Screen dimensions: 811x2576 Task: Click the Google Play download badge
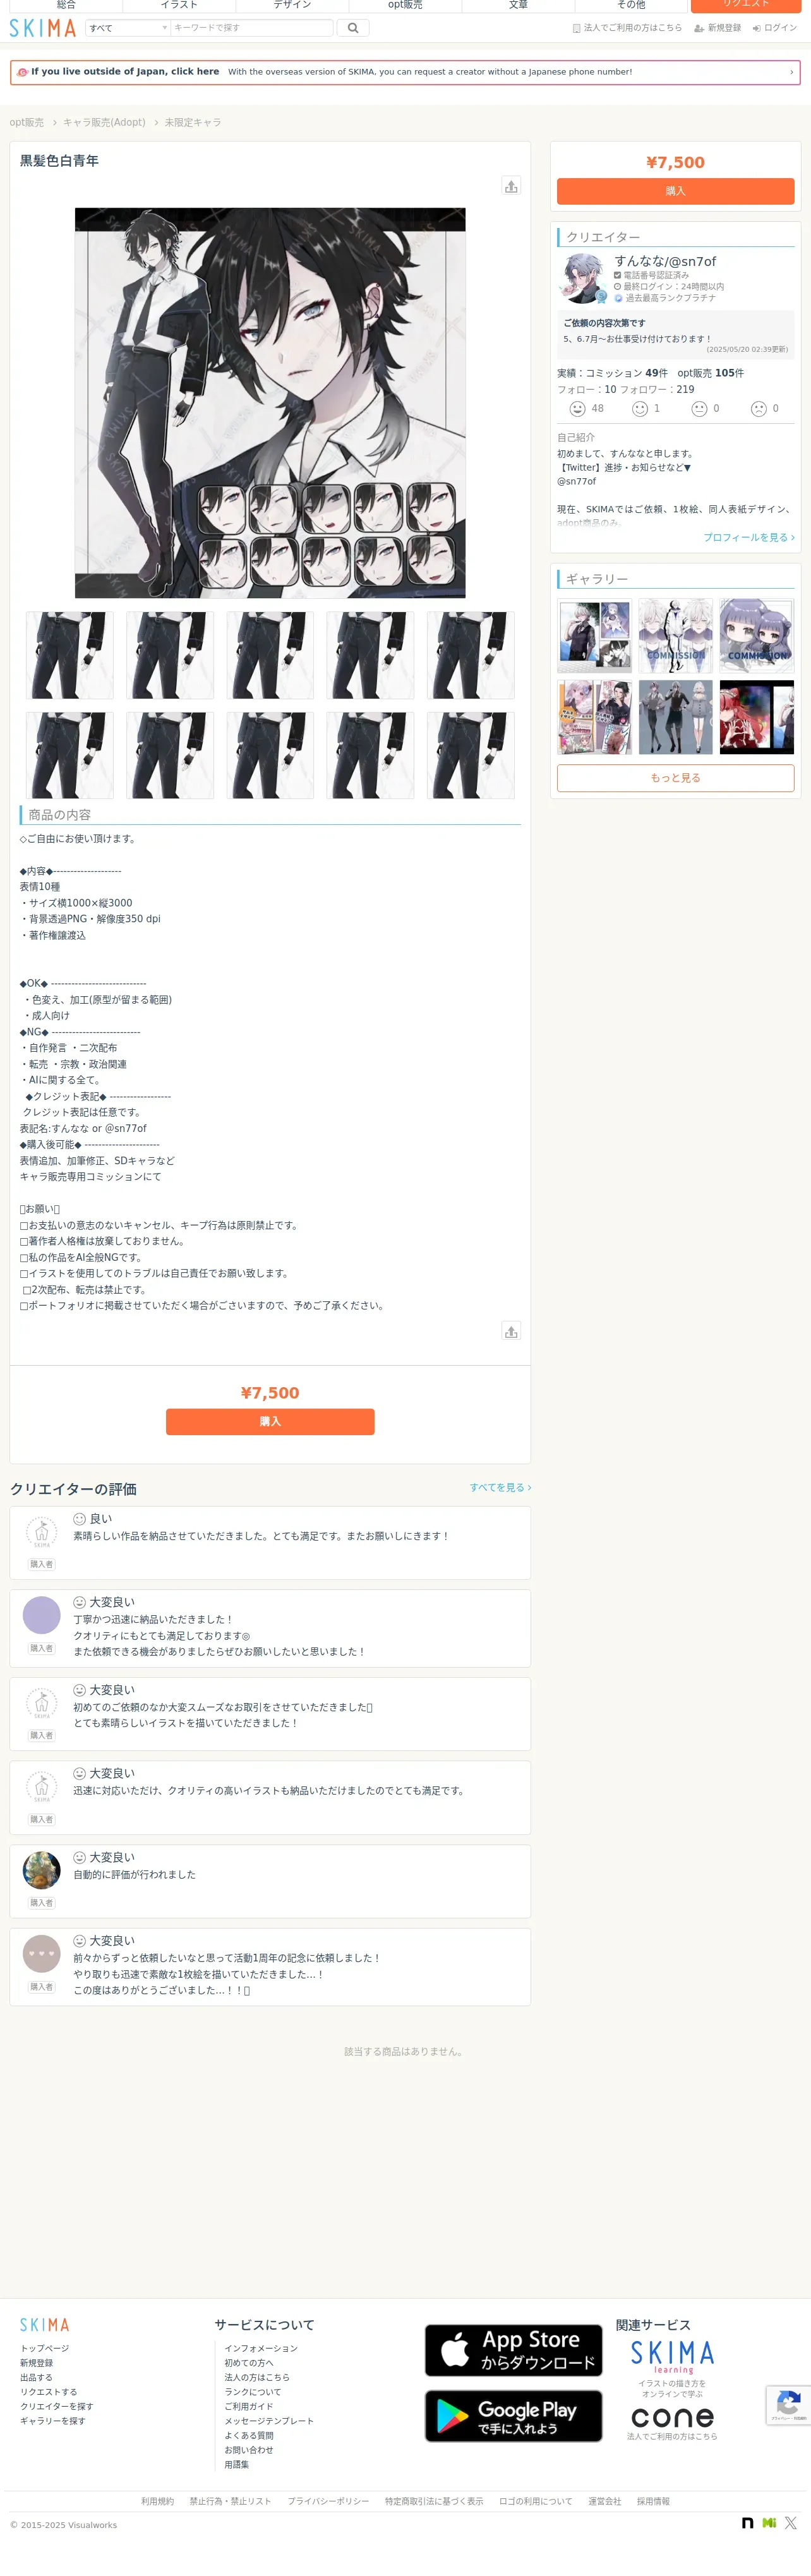pos(513,2416)
